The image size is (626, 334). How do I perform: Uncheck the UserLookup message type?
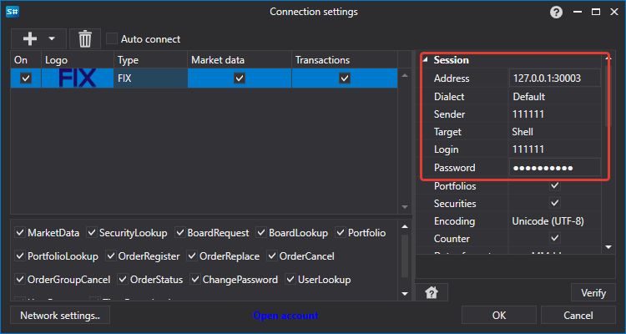tap(290, 279)
